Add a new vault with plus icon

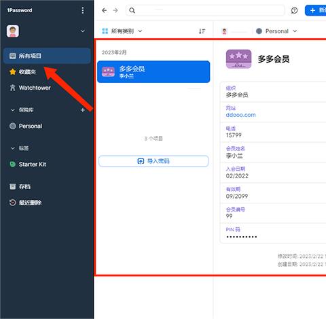coord(83,110)
